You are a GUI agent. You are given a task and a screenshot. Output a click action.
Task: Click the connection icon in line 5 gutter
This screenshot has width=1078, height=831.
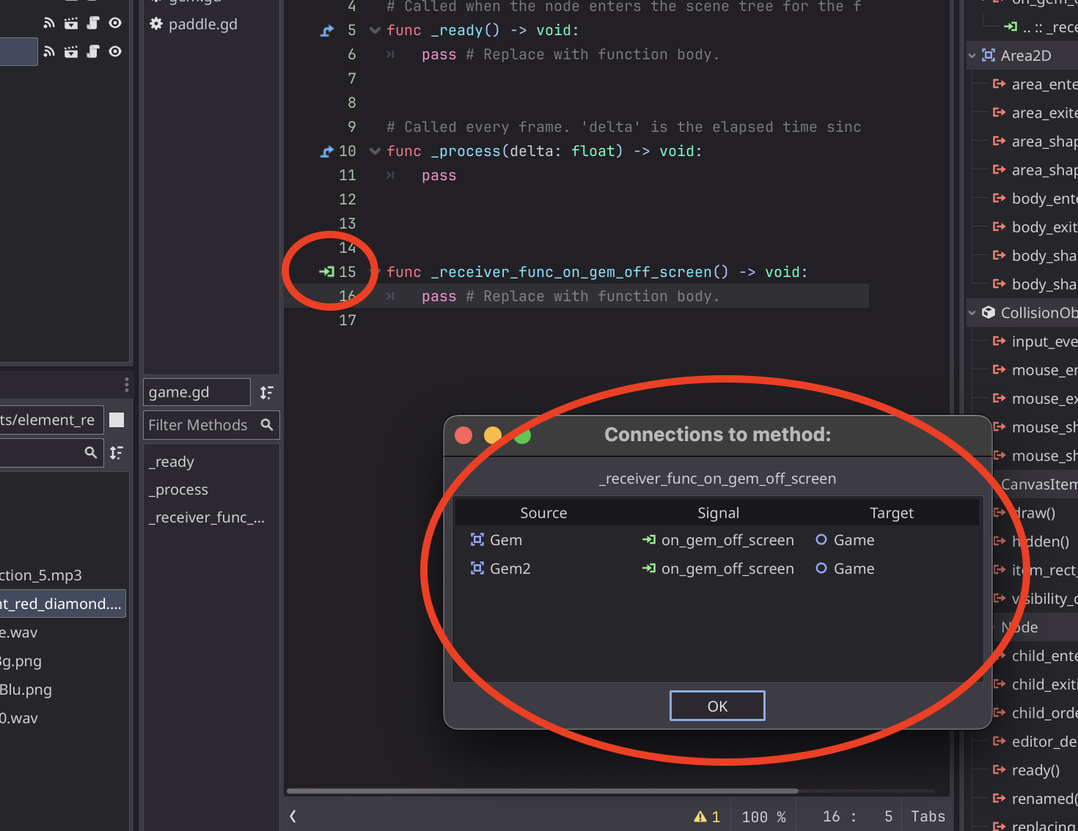click(326, 30)
